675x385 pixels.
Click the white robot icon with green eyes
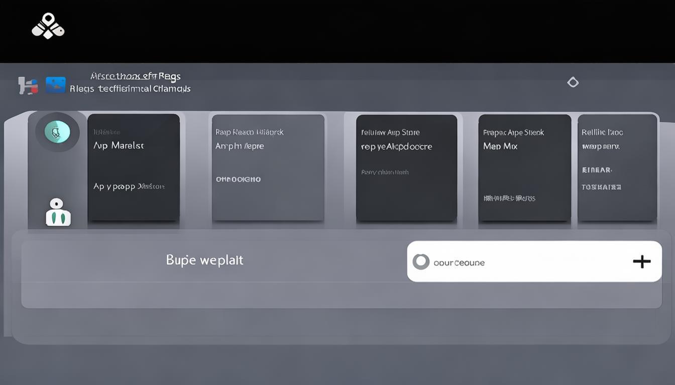pyautogui.click(x=58, y=212)
